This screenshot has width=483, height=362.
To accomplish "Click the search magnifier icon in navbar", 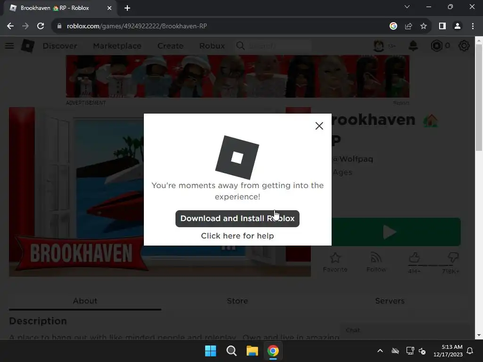I will click(240, 46).
